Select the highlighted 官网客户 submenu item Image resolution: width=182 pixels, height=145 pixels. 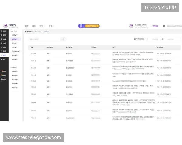tap(15, 39)
